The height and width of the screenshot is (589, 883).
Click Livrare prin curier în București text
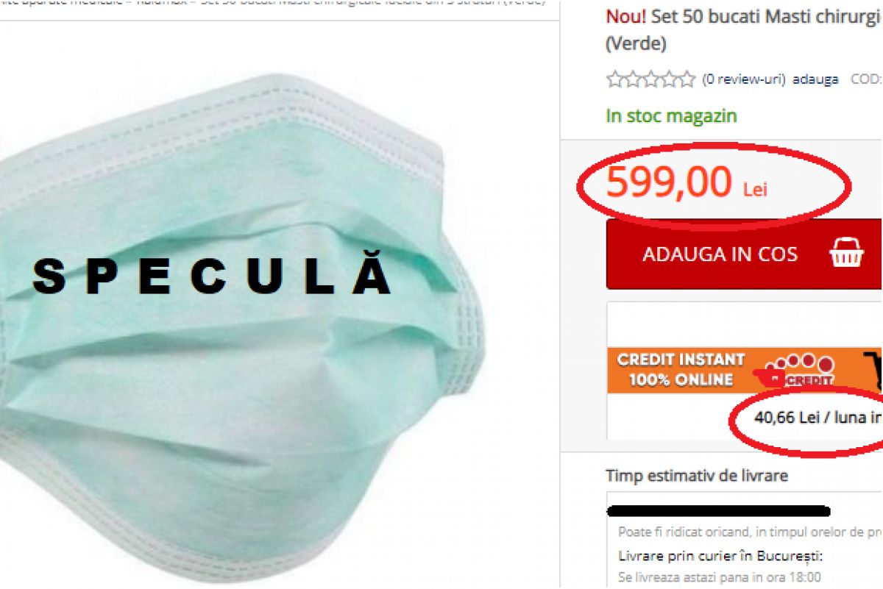pos(720,555)
